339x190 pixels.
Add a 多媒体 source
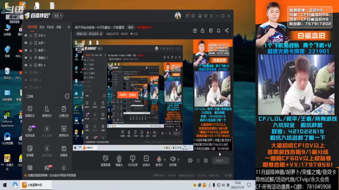pyautogui.click(x=146, y=161)
